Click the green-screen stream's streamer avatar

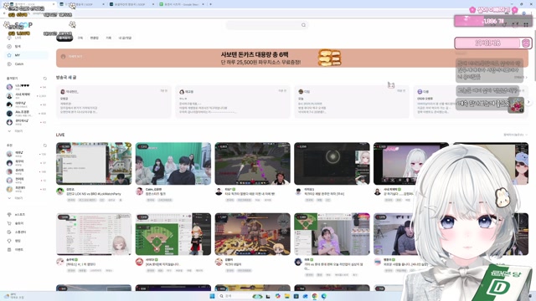140,191
